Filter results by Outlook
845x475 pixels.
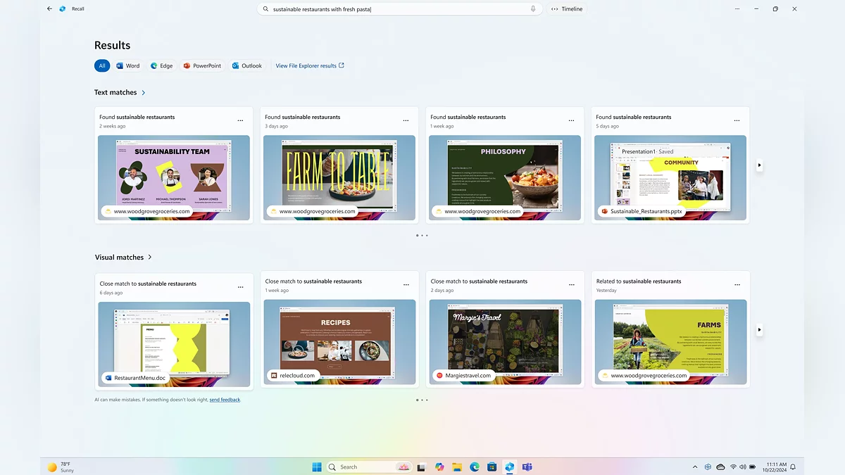pos(247,65)
